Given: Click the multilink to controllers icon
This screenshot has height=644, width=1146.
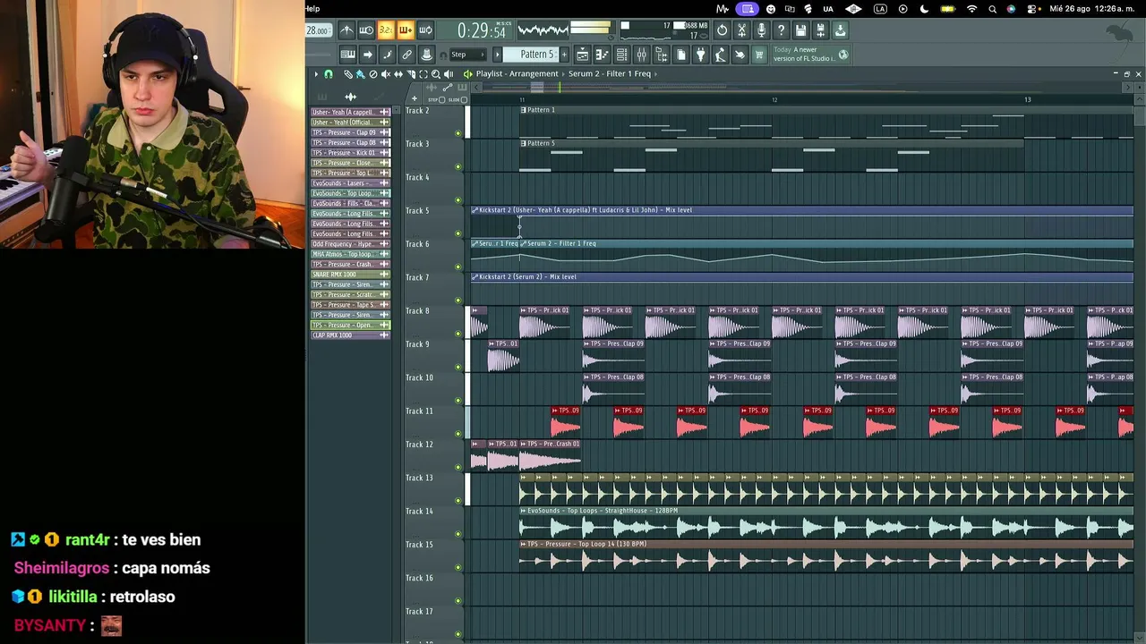Looking at the screenshot, I should coord(406,55).
